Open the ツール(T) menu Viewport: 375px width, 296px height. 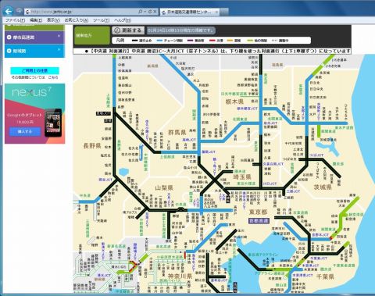pos(101,20)
